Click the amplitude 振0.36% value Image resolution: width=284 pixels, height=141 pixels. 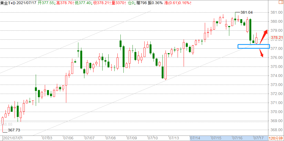pyautogui.click(x=155, y=3)
